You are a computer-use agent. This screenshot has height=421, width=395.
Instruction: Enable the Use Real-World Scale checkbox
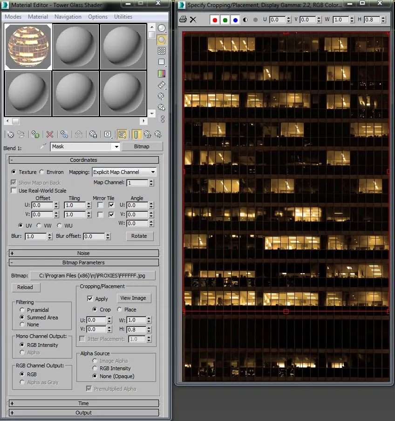[14, 191]
